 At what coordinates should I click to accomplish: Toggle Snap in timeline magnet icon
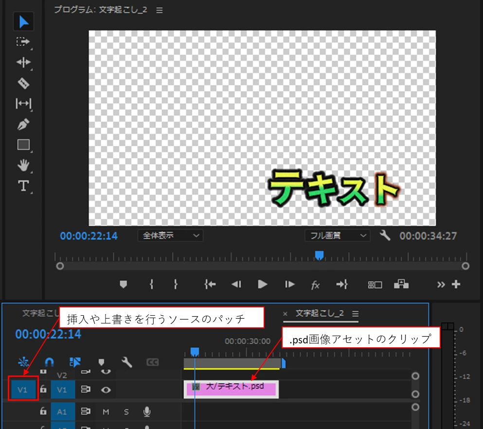coord(49,362)
